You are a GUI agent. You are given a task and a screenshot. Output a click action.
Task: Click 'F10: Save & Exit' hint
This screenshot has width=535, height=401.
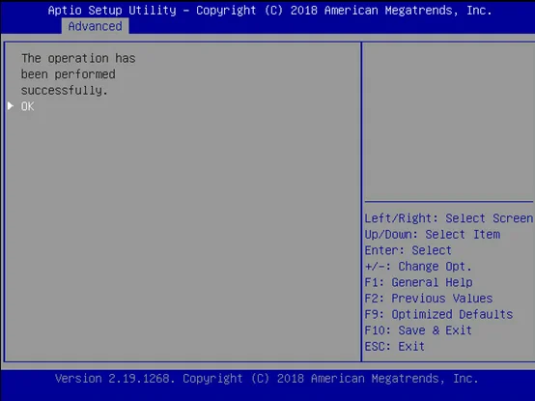click(418, 330)
